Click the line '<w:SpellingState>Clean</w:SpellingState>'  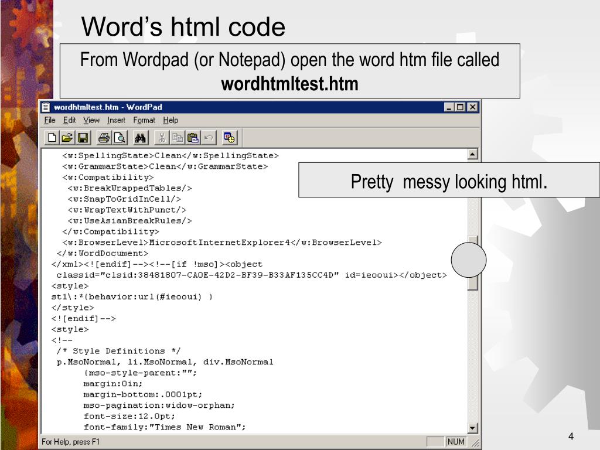pos(171,156)
